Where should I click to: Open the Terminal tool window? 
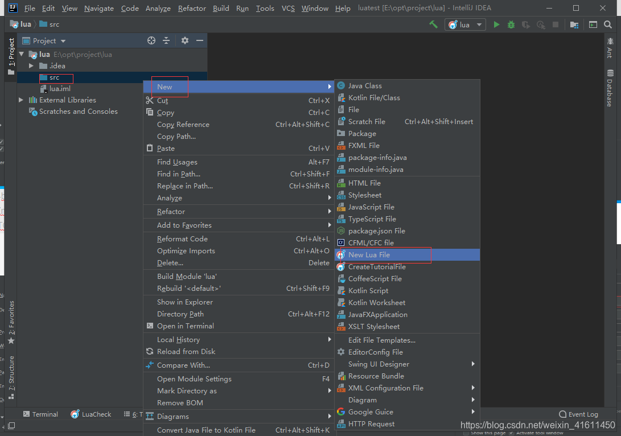[40, 414]
